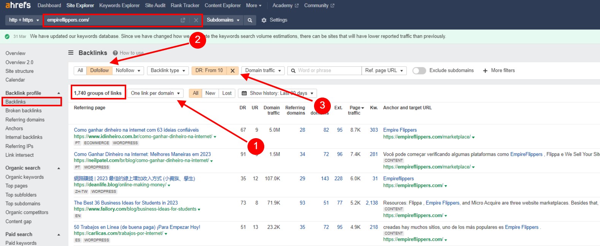Viewport: 600px width, 246px height.
Task: Open URL in new tab icon
Action: pos(183,20)
